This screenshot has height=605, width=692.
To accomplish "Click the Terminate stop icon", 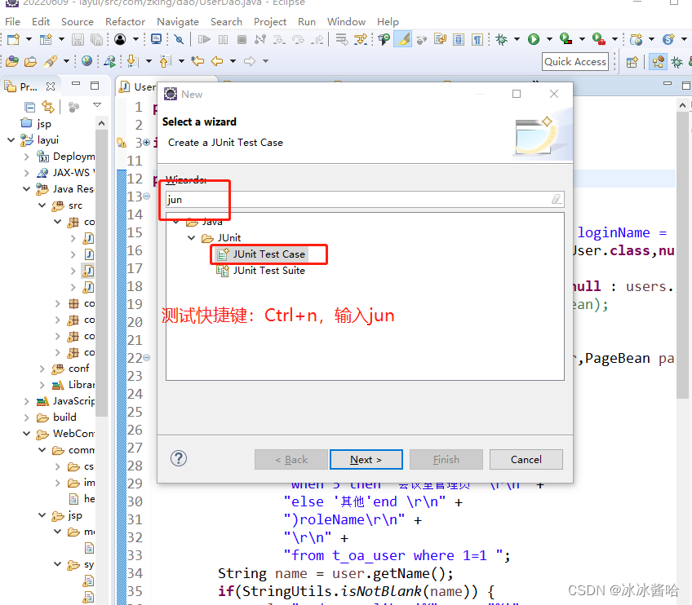I will [242, 40].
